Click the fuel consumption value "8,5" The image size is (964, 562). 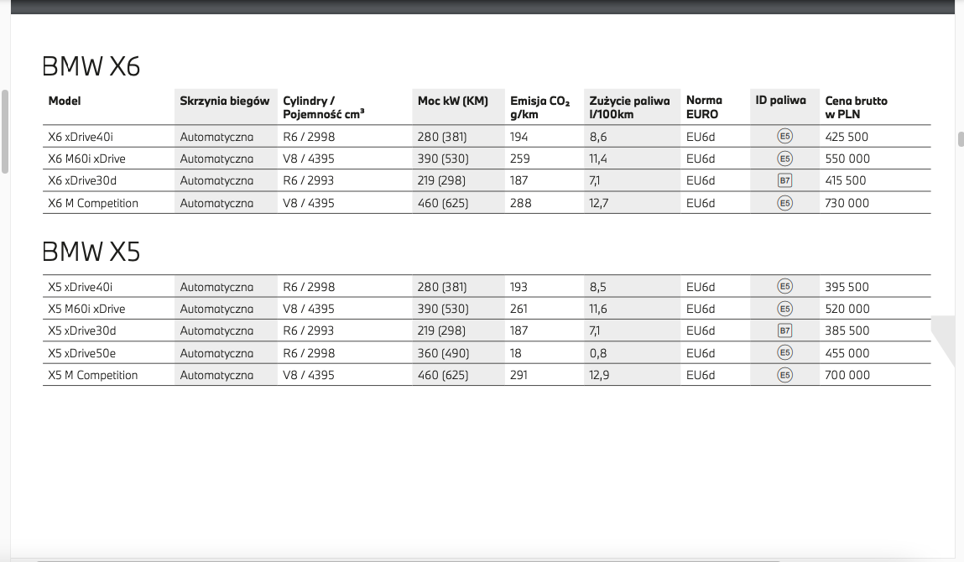point(597,287)
